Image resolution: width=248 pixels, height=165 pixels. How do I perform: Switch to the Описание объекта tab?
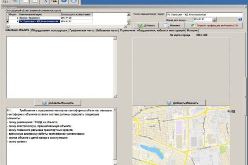click(x=17, y=30)
